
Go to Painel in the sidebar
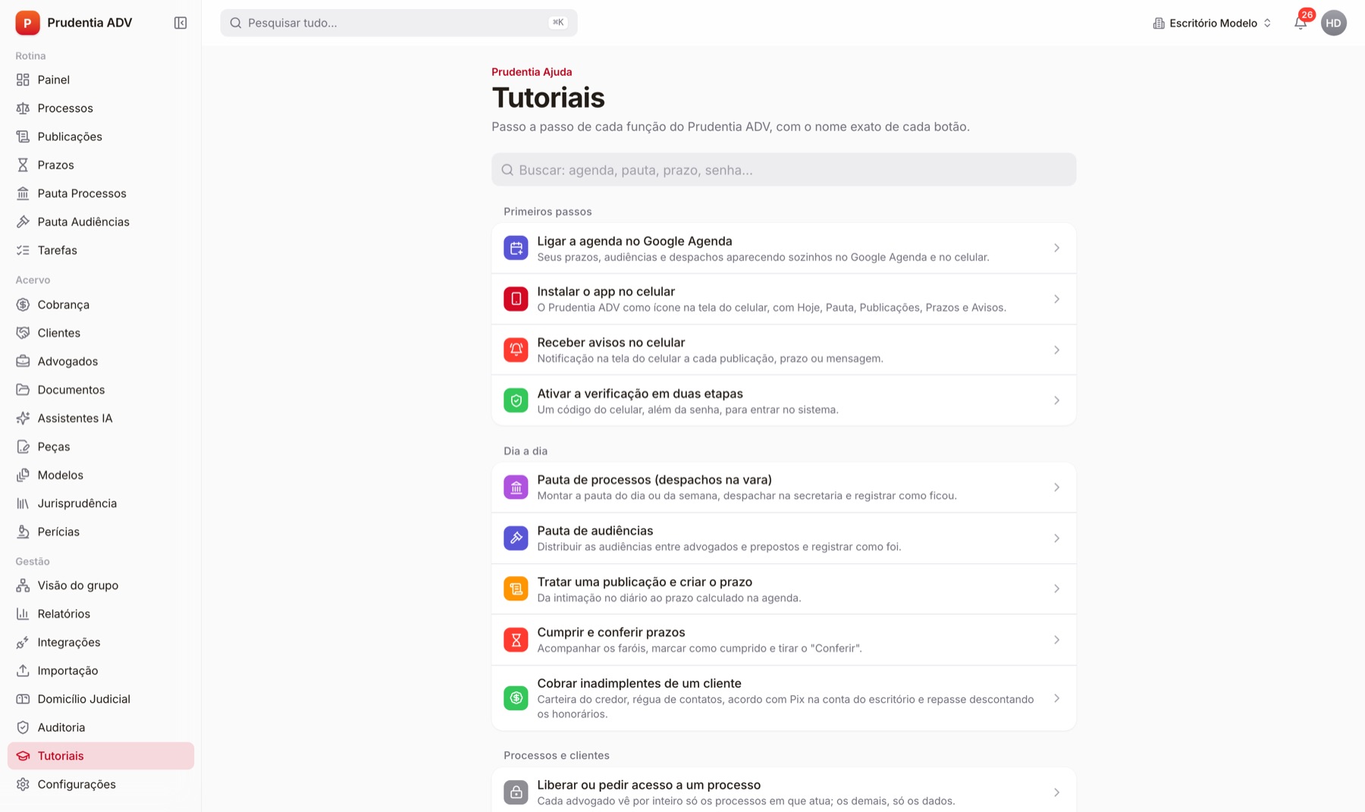pos(101,80)
